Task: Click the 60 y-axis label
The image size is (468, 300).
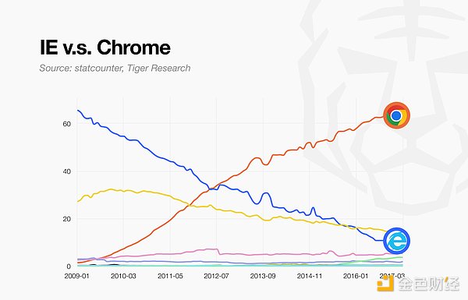Action: pyautogui.click(x=67, y=124)
